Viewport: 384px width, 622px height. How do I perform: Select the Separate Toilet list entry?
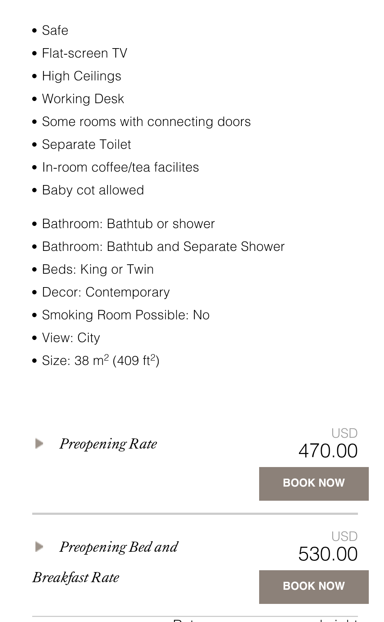point(86,144)
